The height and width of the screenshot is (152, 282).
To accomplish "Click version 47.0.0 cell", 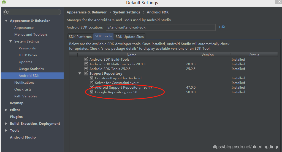I will click(x=191, y=87).
